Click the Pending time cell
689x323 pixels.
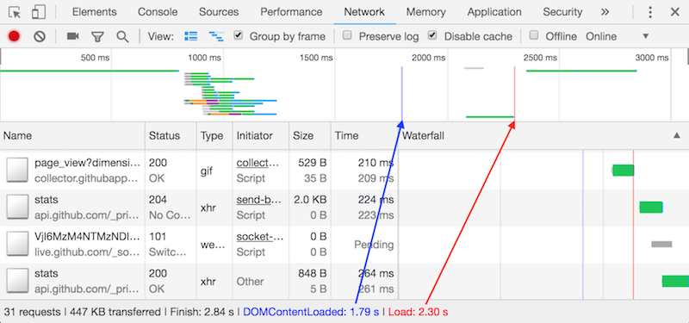(374, 245)
